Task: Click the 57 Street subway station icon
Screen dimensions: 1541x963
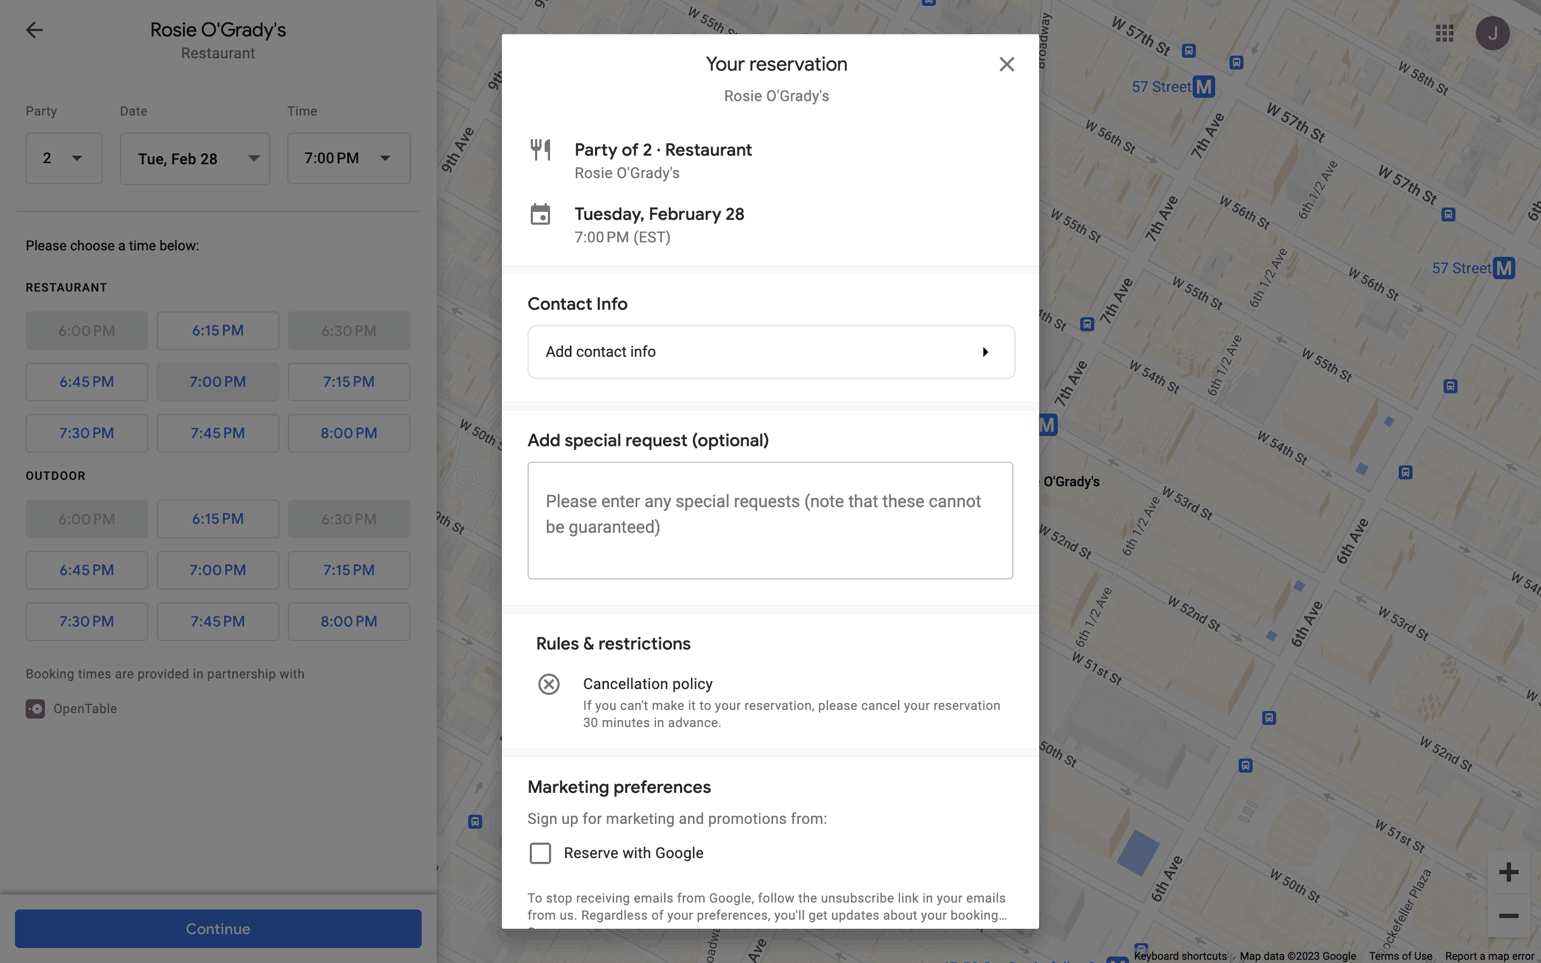Action: pyautogui.click(x=1203, y=87)
